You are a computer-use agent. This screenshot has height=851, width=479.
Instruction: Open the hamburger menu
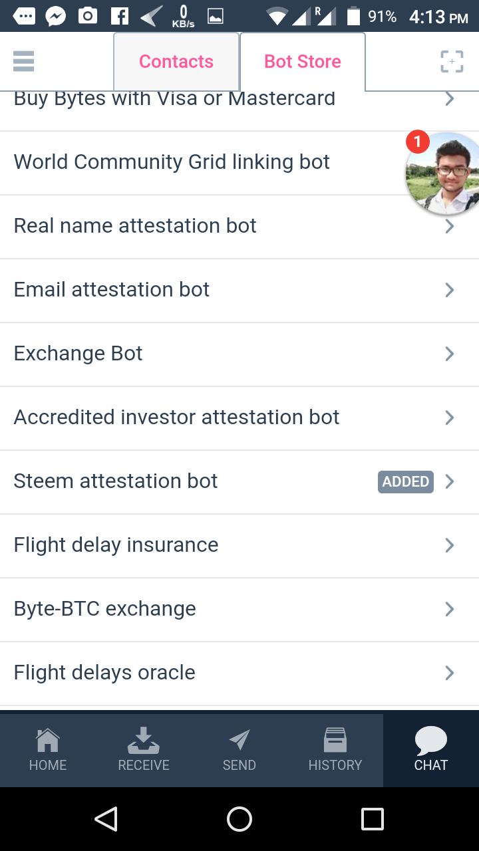(23, 61)
